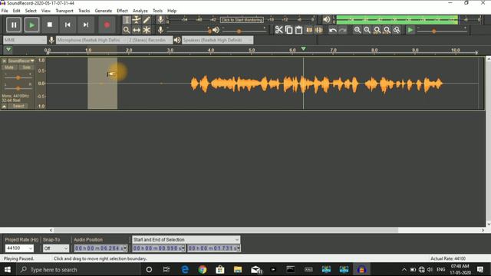Click the playback meter speaker icon
This screenshot has width=491, height=276.
pyautogui.click(x=326, y=19)
